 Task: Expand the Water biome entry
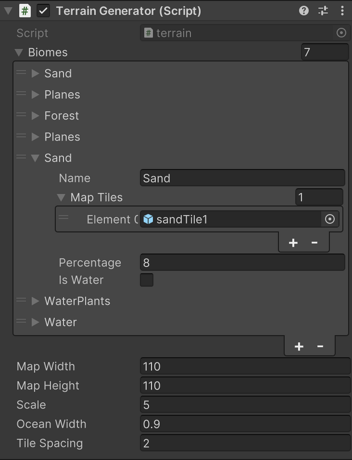point(35,322)
